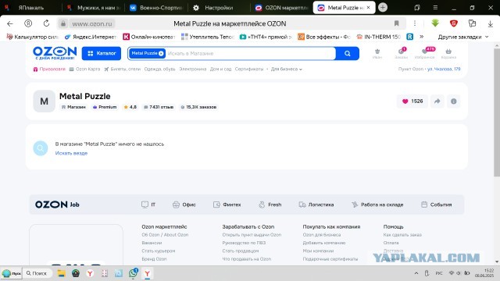The height and width of the screenshot is (281, 500).
Task: Open the browser hamburger menu
Action: click(x=435, y=8)
